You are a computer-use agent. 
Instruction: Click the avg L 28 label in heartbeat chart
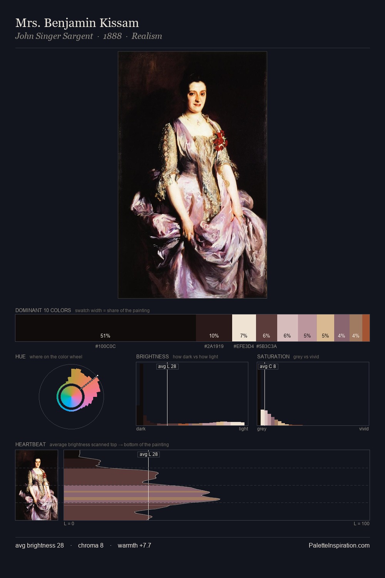tap(149, 454)
